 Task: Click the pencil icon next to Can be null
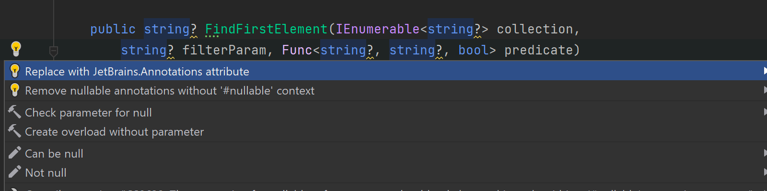coord(14,153)
